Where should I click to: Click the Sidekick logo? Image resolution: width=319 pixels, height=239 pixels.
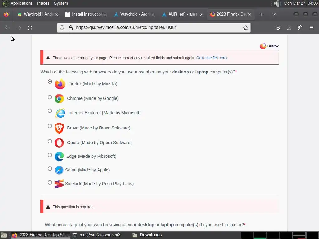tap(59, 184)
